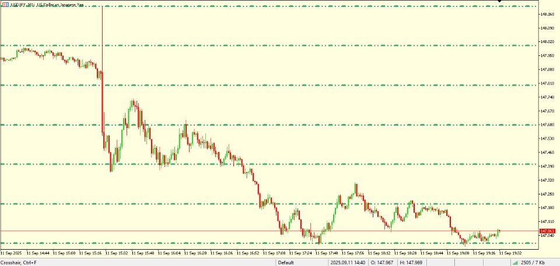The width and height of the screenshot is (560, 266).
Task: Click the 11 Sep 17:56 time label
Action: click(353, 253)
